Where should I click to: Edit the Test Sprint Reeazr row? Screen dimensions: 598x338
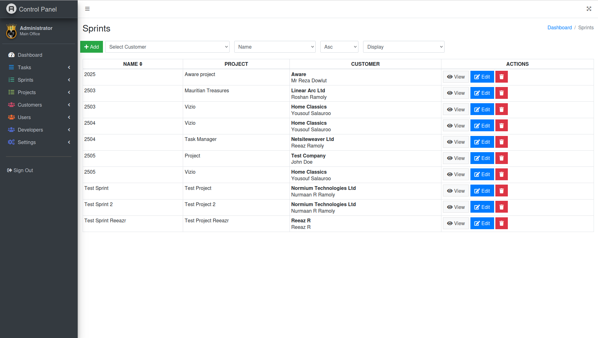pyautogui.click(x=482, y=223)
